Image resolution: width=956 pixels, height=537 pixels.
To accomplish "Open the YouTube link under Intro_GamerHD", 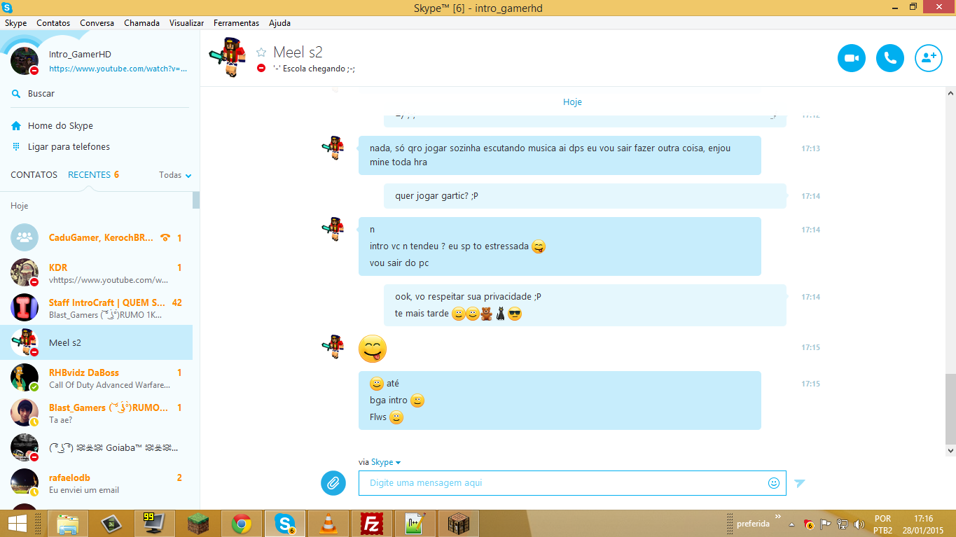I will [x=118, y=69].
